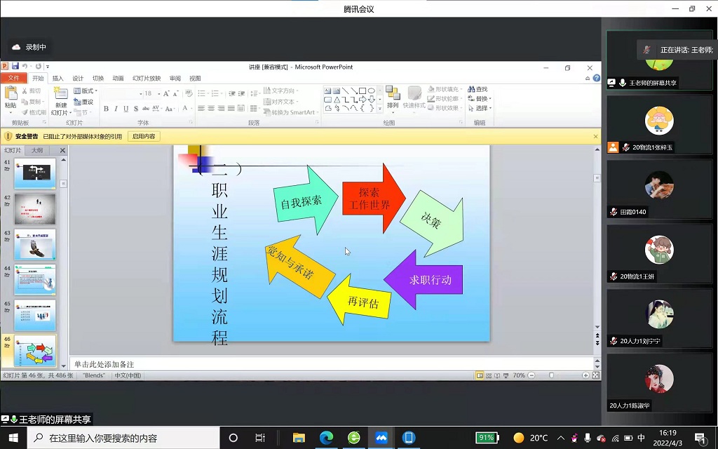The width and height of the screenshot is (718, 449).
Task: Click the Find (查找) binoculars icon
Action: click(472, 90)
